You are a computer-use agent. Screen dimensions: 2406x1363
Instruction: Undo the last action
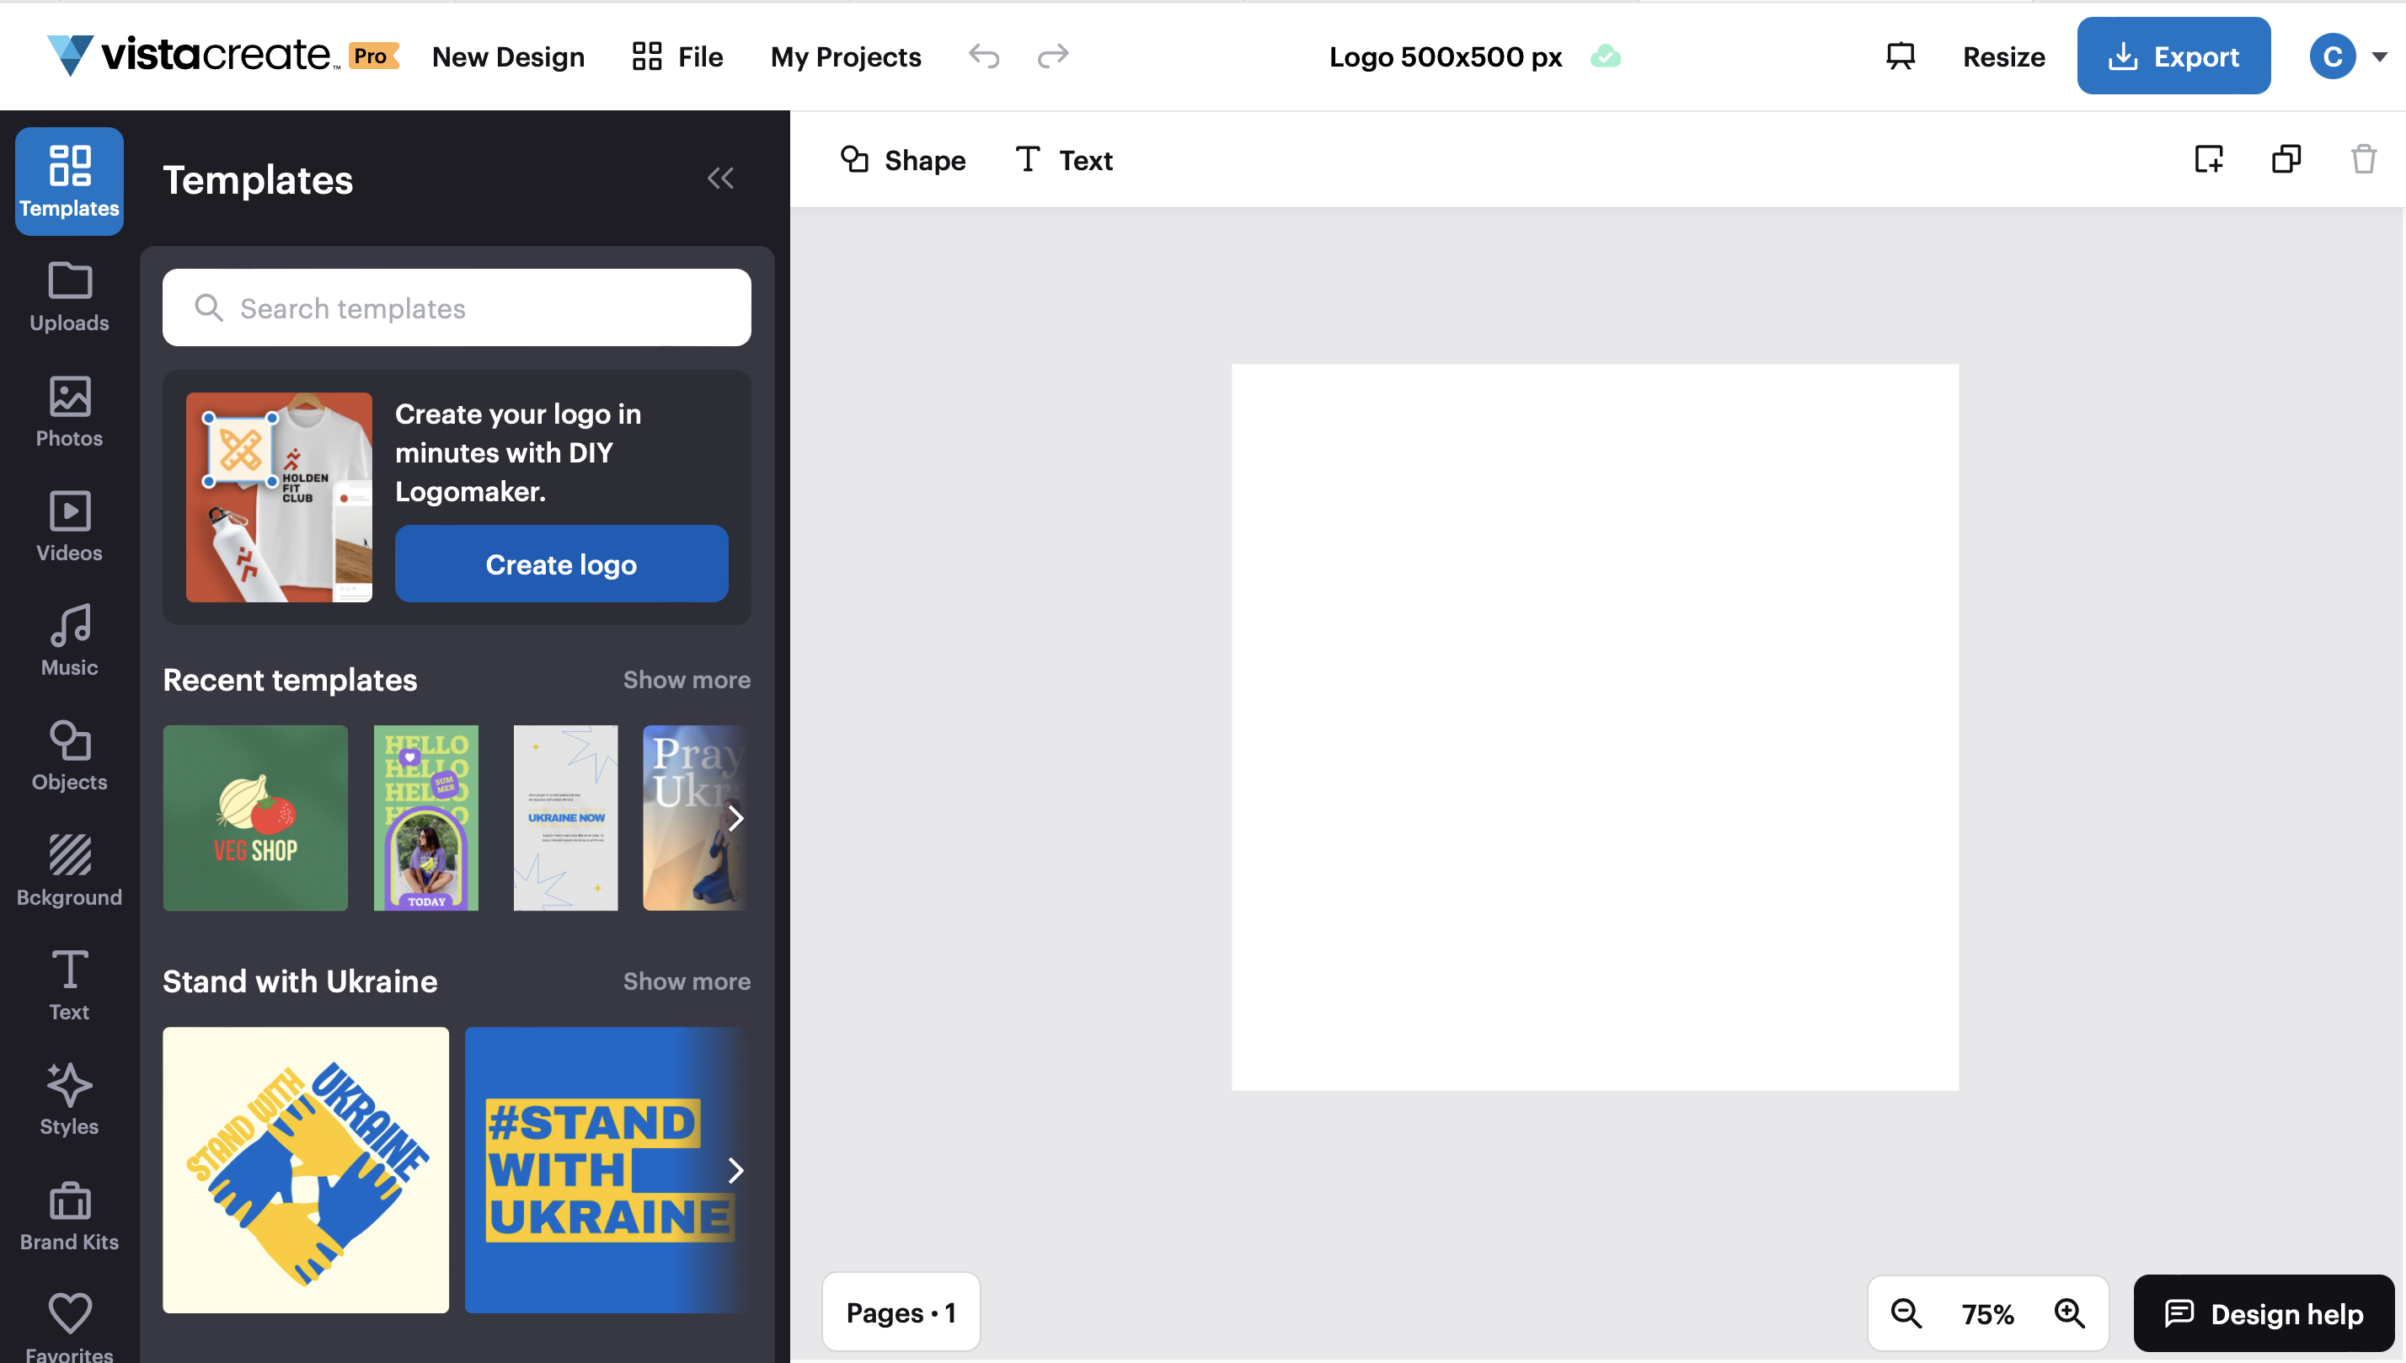click(x=984, y=56)
